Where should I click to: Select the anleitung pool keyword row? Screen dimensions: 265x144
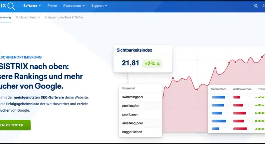pos(140,123)
